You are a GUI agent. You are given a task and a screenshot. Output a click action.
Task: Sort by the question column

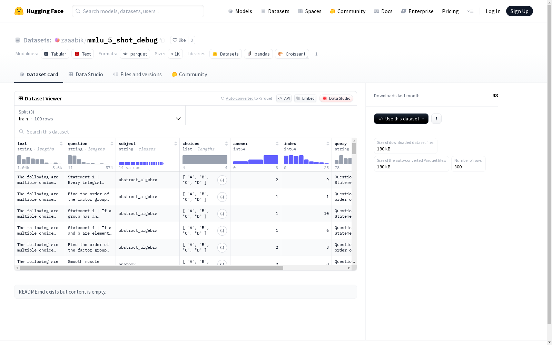click(x=112, y=144)
